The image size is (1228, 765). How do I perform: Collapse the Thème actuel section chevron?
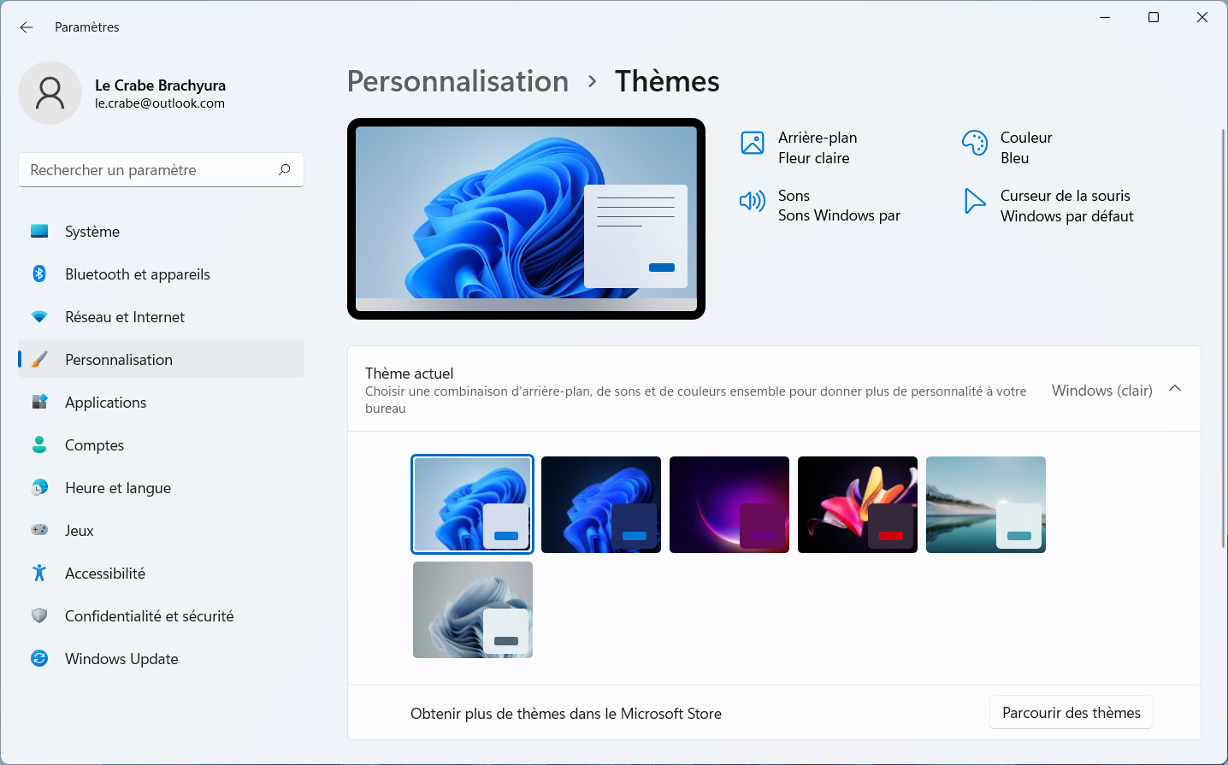tap(1175, 389)
